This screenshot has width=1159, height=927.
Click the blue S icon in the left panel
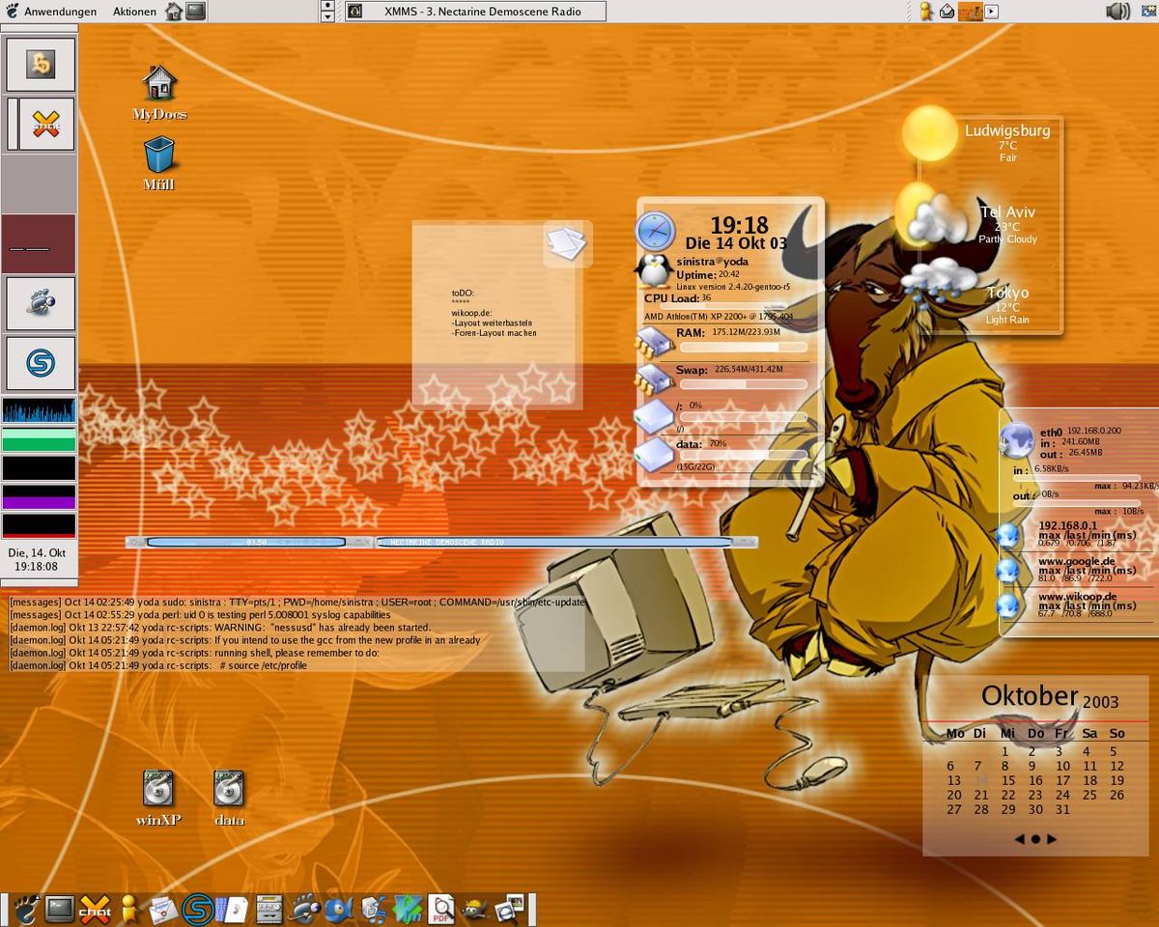pyautogui.click(x=41, y=363)
